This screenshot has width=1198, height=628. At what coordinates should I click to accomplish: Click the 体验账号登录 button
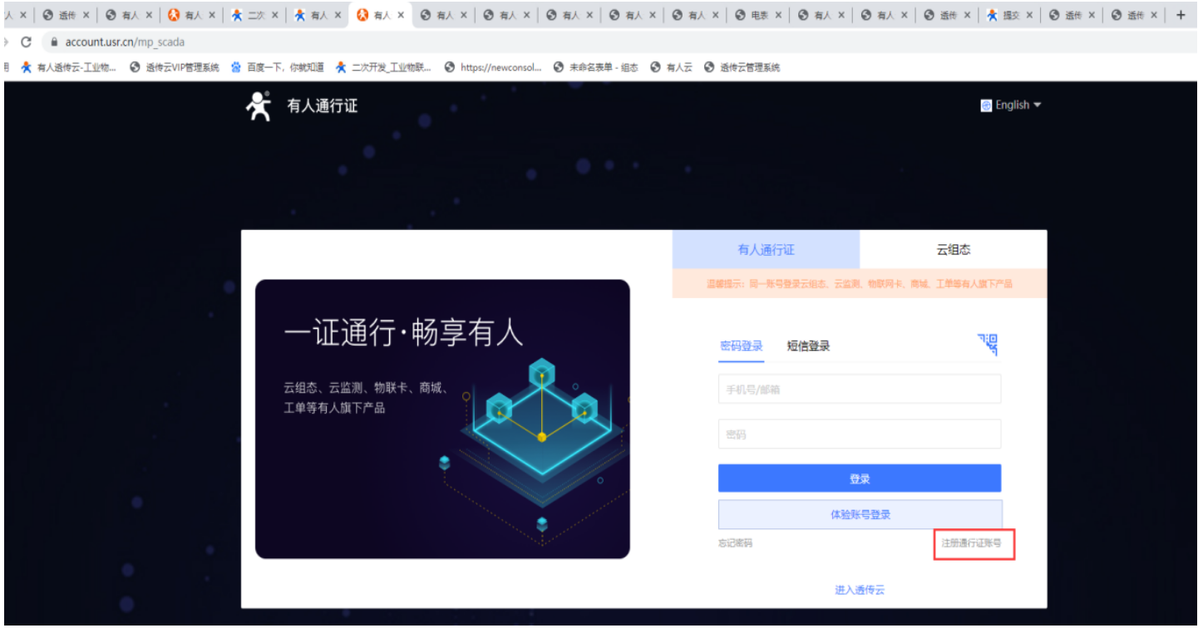click(860, 514)
